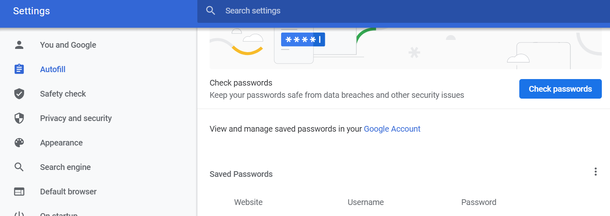Select the Privacy and security label
This screenshot has width=610, height=216.
[76, 118]
